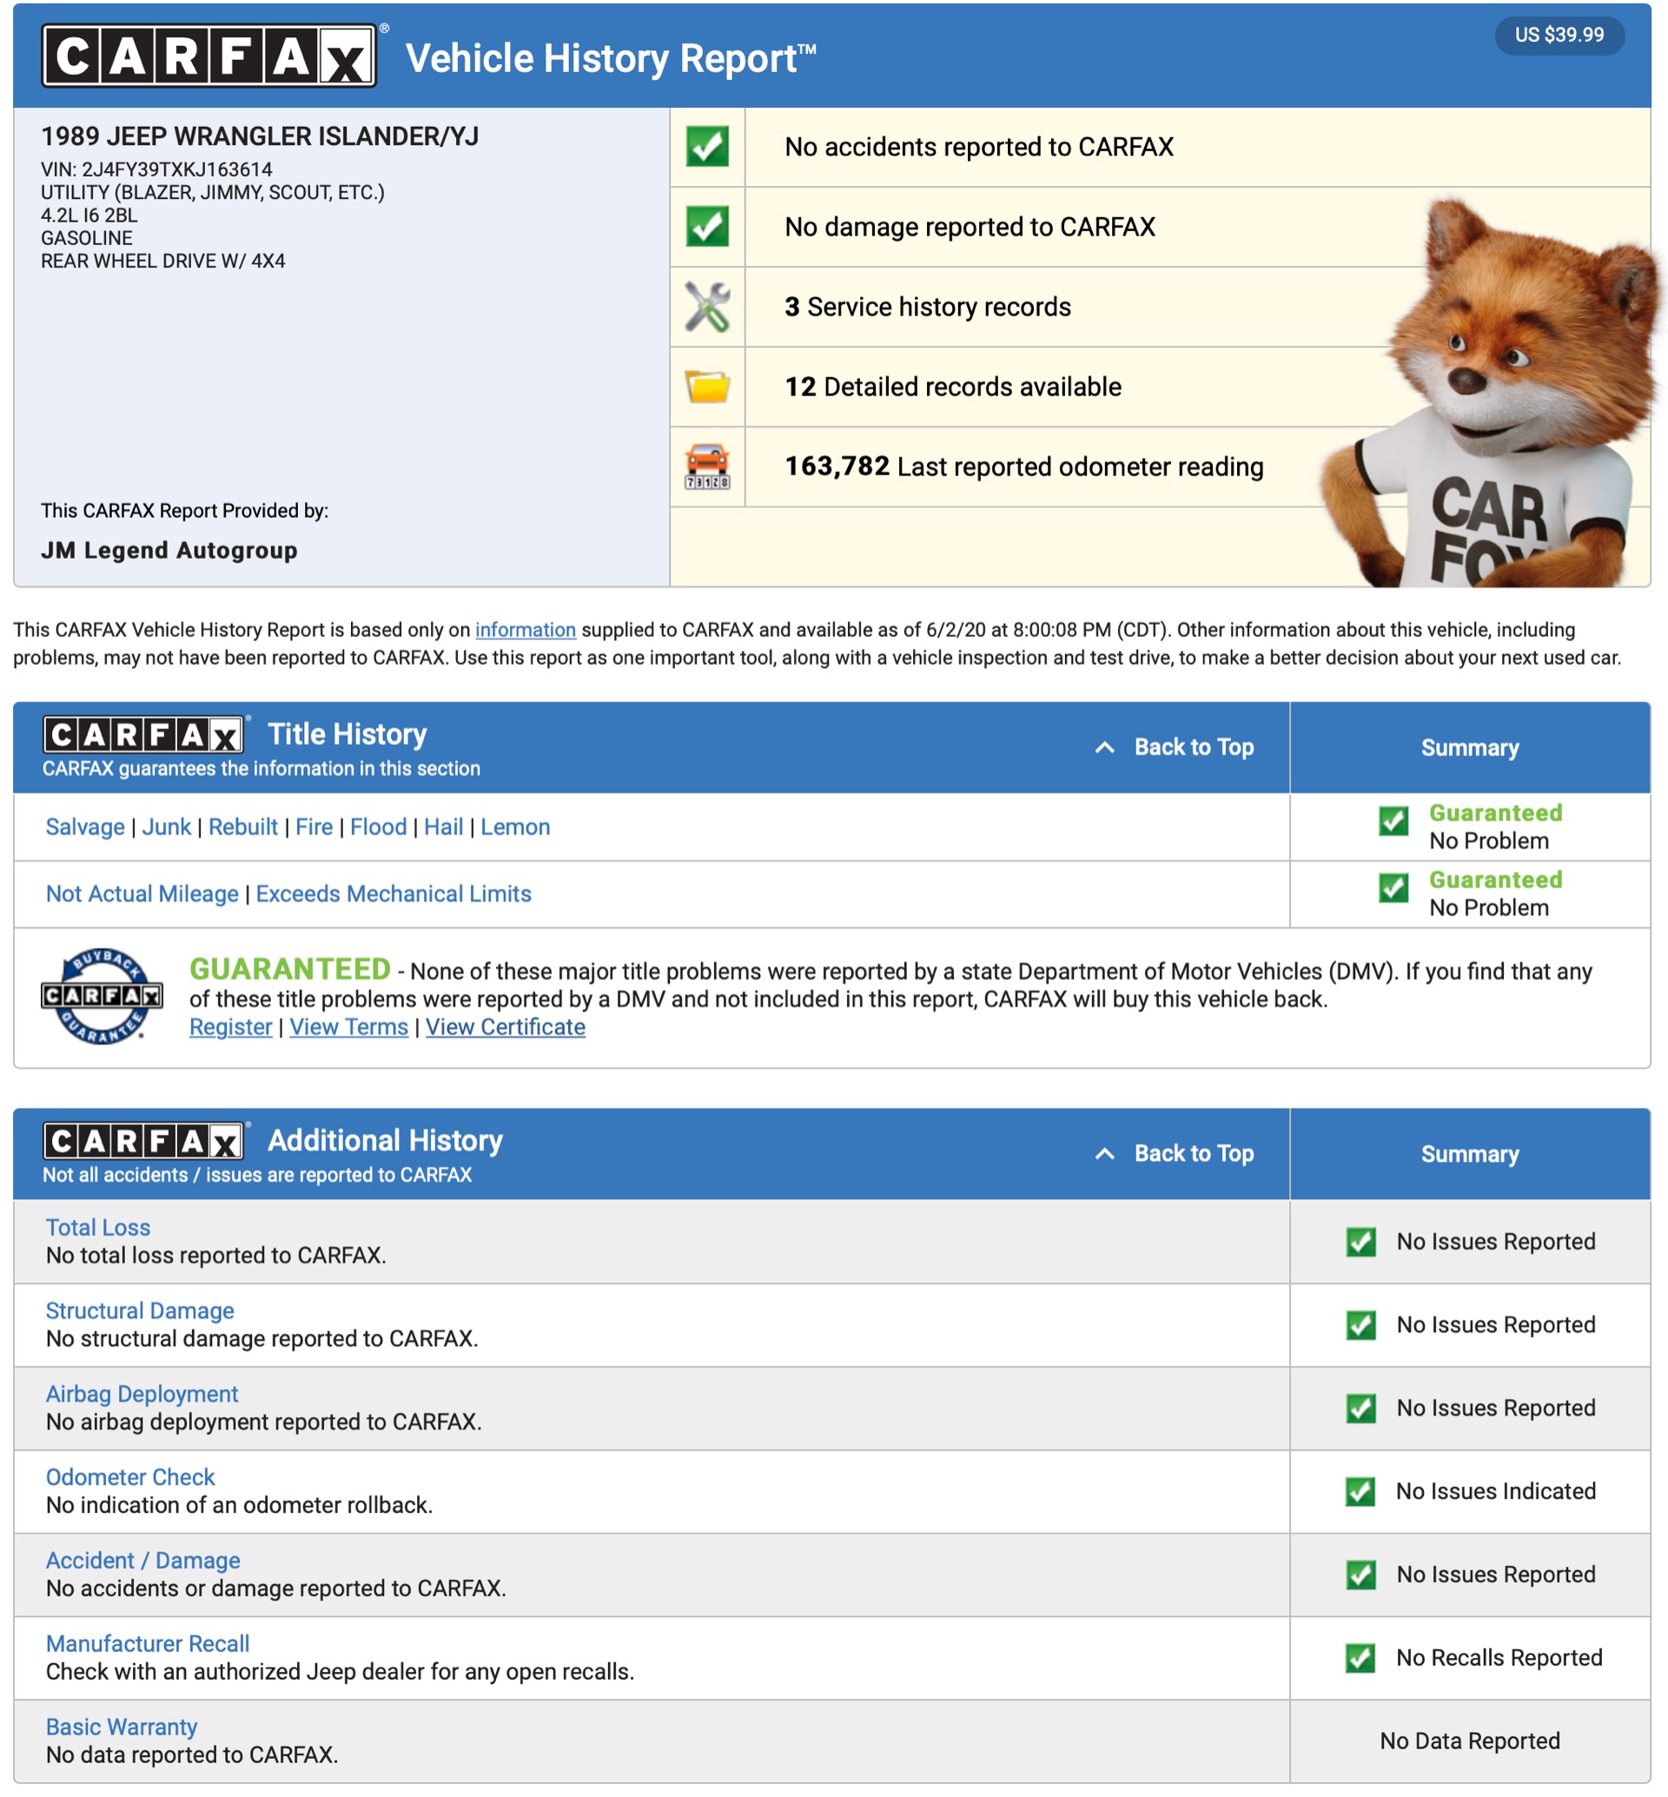This screenshot has width=1668, height=1797.
Task: Open the Flood title definition link
Action: (x=378, y=827)
